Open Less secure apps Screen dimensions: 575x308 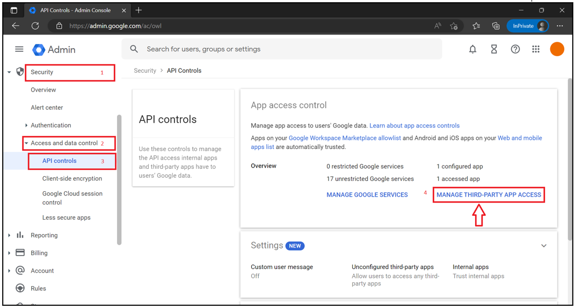point(67,217)
